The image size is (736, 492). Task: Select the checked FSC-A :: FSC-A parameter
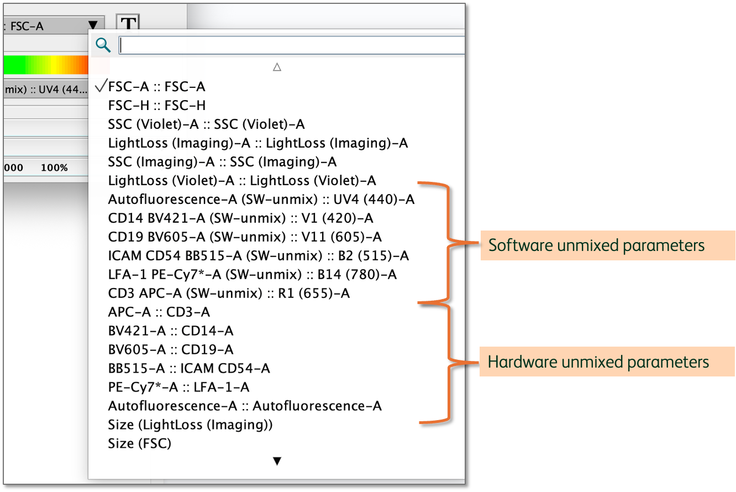[156, 86]
